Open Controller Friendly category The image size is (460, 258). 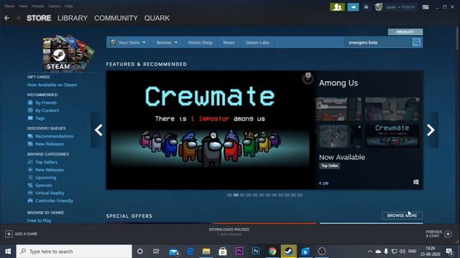54,201
